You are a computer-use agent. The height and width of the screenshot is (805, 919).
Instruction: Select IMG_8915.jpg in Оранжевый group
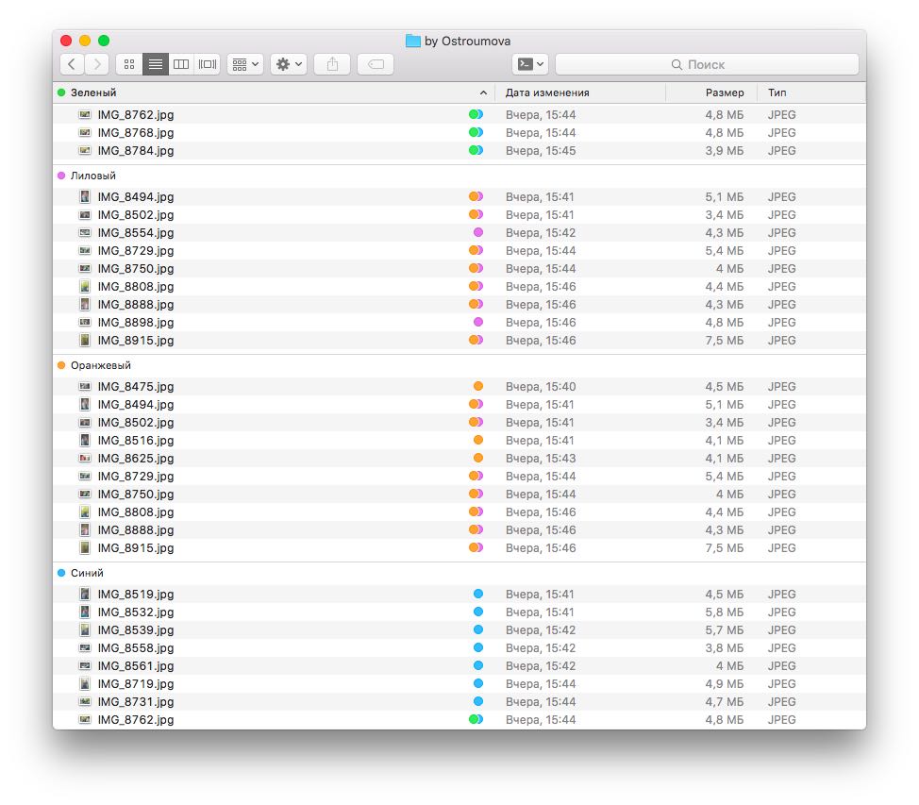pyautogui.click(x=136, y=548)
